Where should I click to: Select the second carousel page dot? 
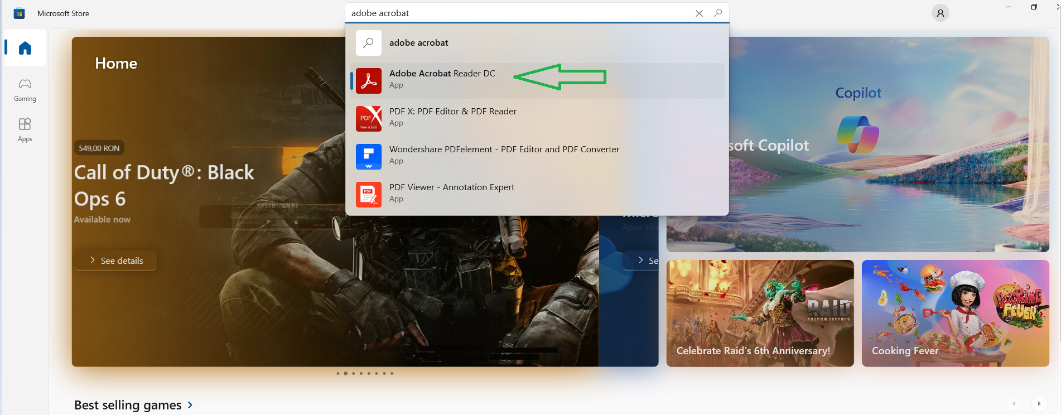click(345, 373)
